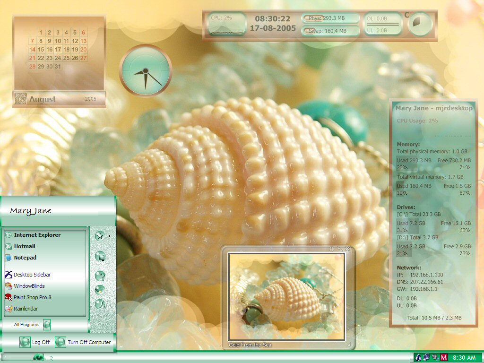Image resolution: width=484 pixels, height=363 pixels.
Task: Open the help question-mark orb icon
Action: [x=100, y=275]
